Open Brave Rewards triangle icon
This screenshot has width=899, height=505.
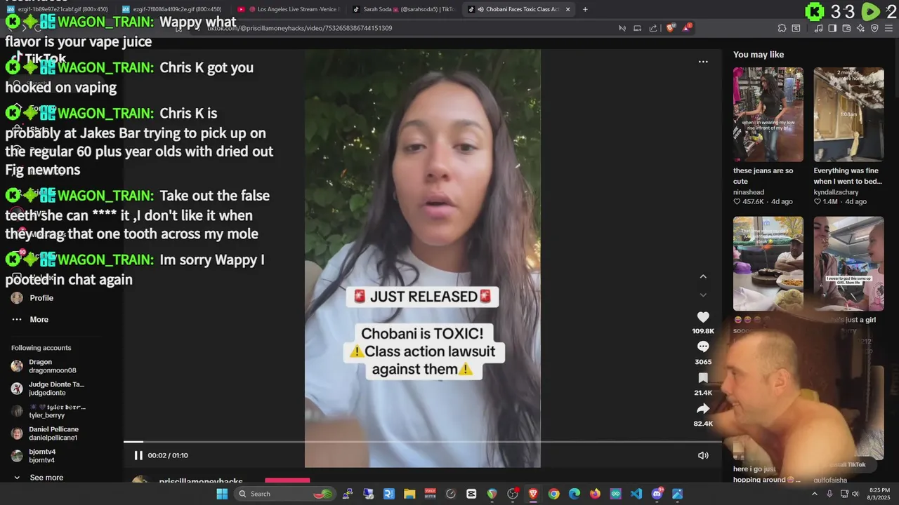686,28
